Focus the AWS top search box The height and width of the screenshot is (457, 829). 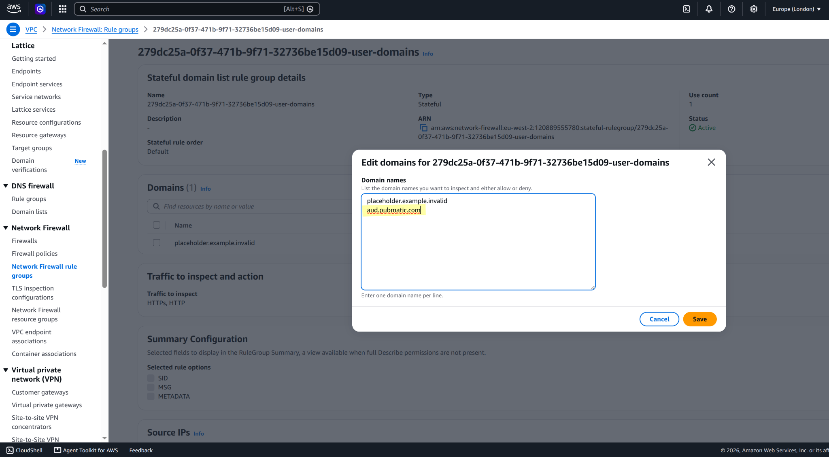pos(197,9)
